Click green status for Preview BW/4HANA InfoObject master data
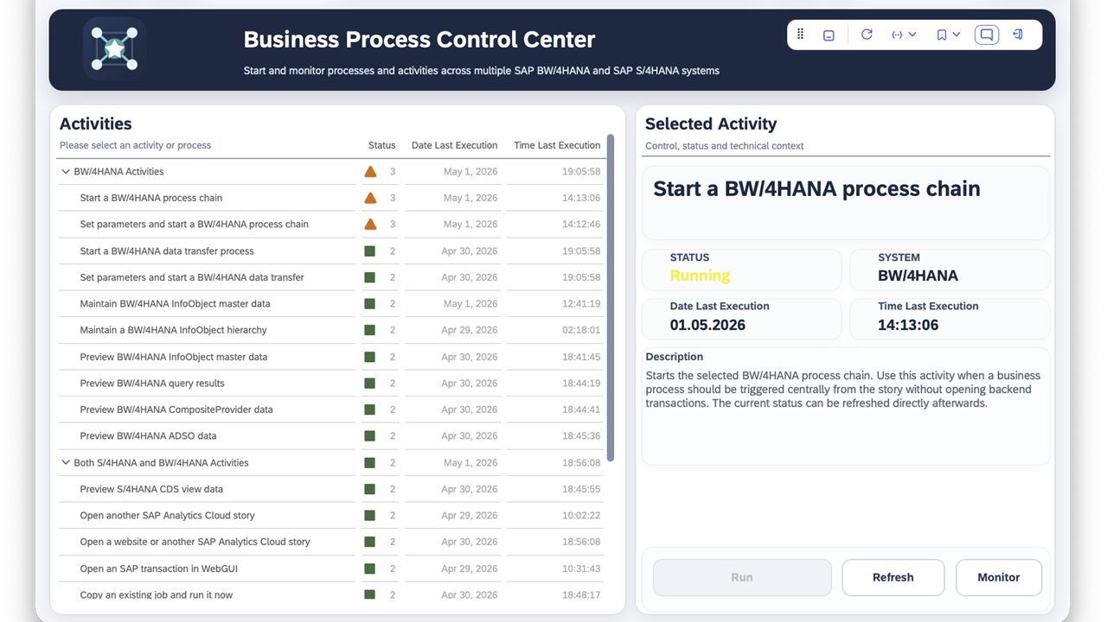 point(370,357)
